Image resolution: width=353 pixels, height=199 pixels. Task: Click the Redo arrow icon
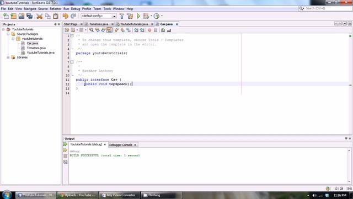pyautogui.click(x=73, y=16)
